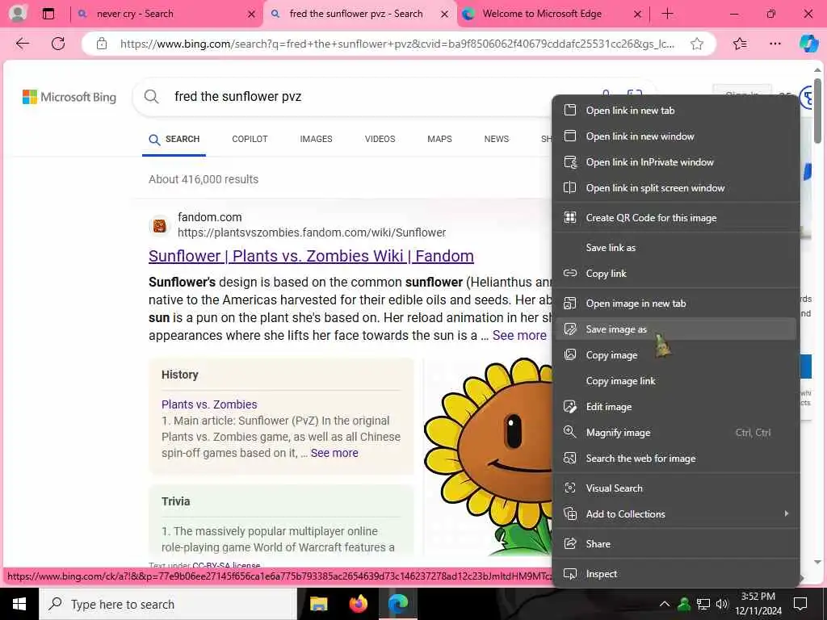This screenshot has width=827, height=620.
Task: Click Type here to search box
Action: 168,604
